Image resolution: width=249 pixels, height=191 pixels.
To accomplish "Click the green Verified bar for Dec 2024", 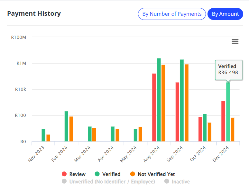I will tap(228, 112).
